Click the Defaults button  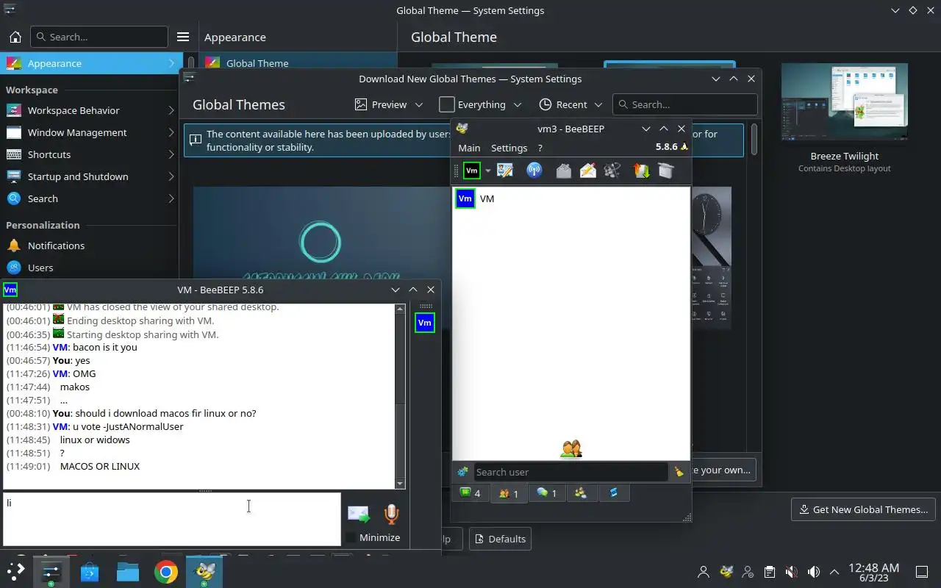pos(500,539)
